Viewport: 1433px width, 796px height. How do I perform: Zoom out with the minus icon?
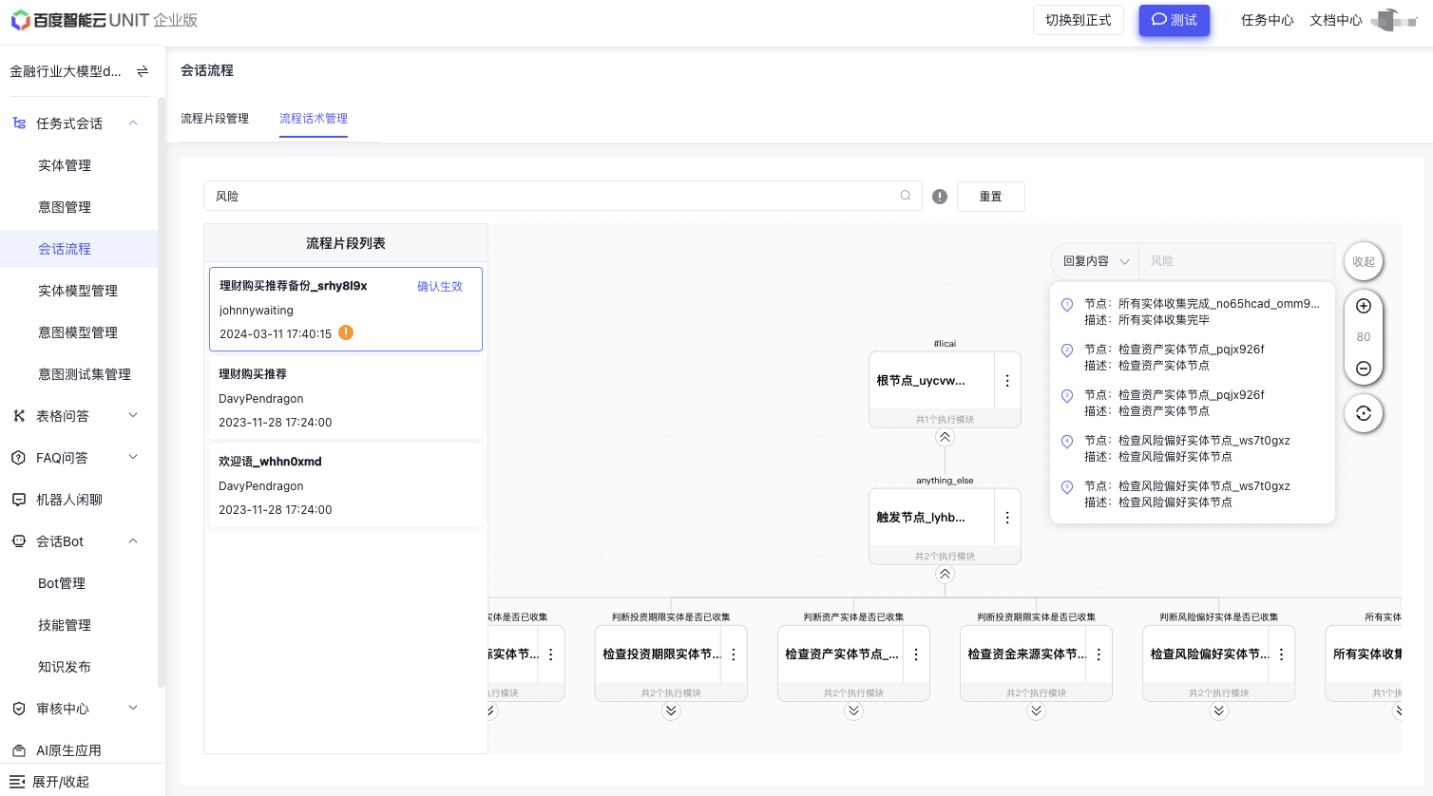click(1364, 369)
